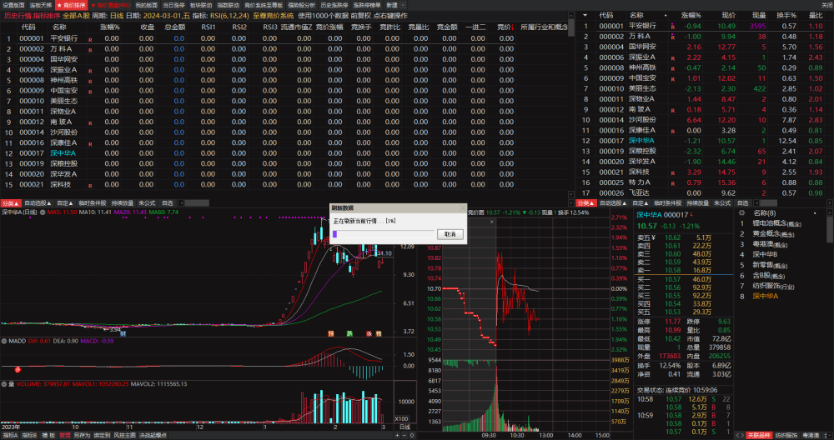Select 锂电池概念 in related list
834x440 pixels.
[776, 223]
